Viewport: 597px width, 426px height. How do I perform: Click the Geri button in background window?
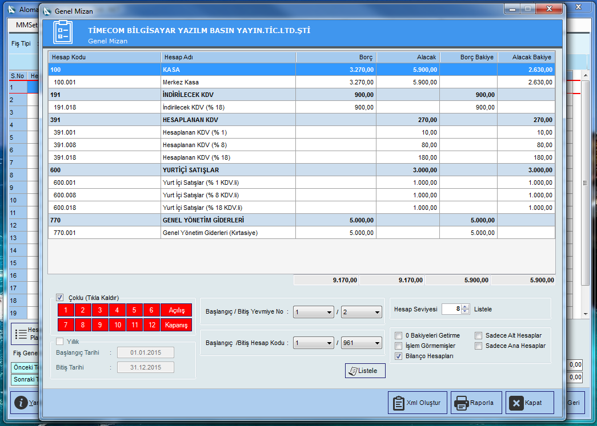(574, 403)
